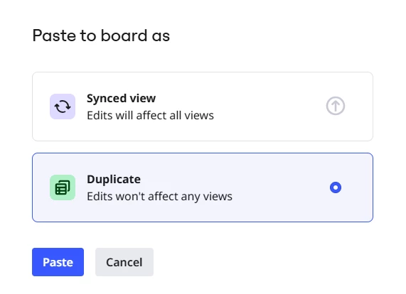The height and width of the screenshot is (294, 406).
Task: Click "Edits won't affect any views" text
Action: click(x=159, y=196)
